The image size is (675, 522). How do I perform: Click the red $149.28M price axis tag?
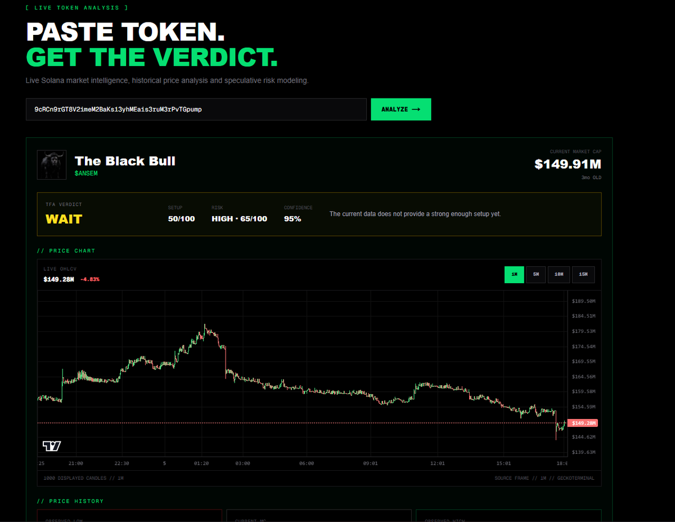click(583, 423)
